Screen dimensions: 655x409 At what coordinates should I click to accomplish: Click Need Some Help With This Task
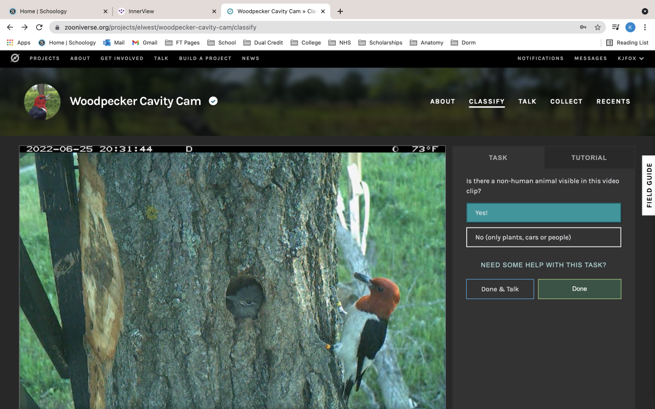pos(543,265)
